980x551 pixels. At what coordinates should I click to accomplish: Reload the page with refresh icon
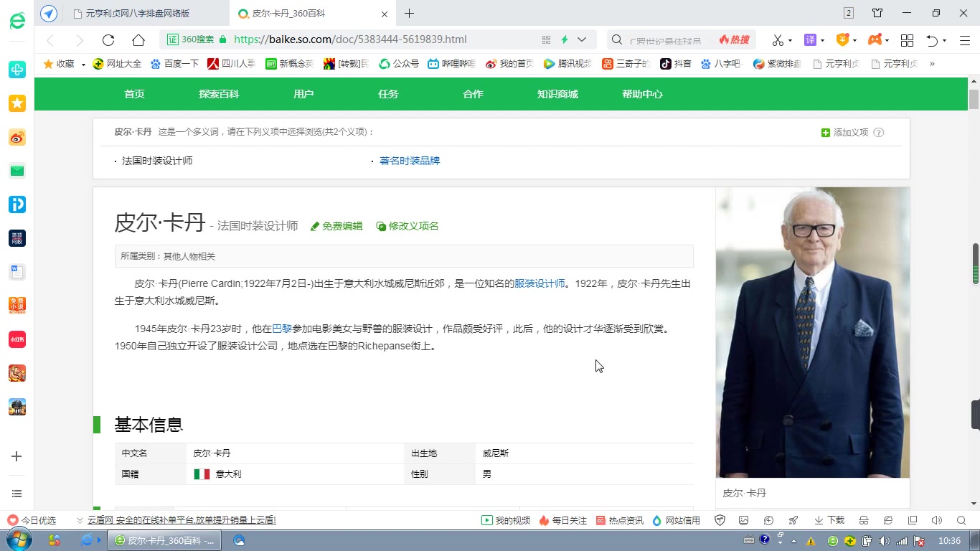(x=108, y=40)
